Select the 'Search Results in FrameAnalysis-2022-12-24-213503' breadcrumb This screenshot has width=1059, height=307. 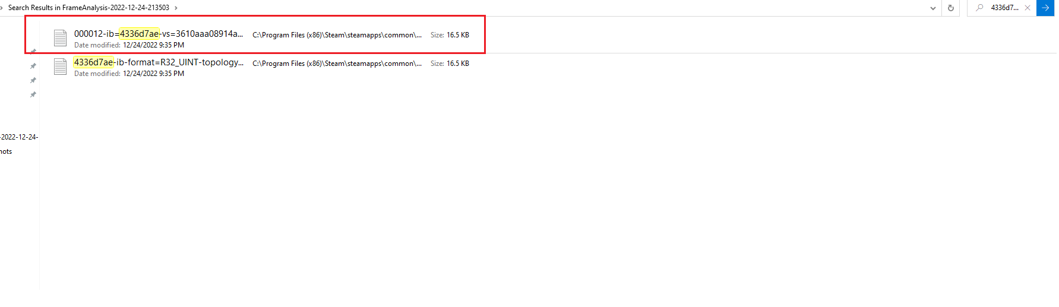point(88,8)
